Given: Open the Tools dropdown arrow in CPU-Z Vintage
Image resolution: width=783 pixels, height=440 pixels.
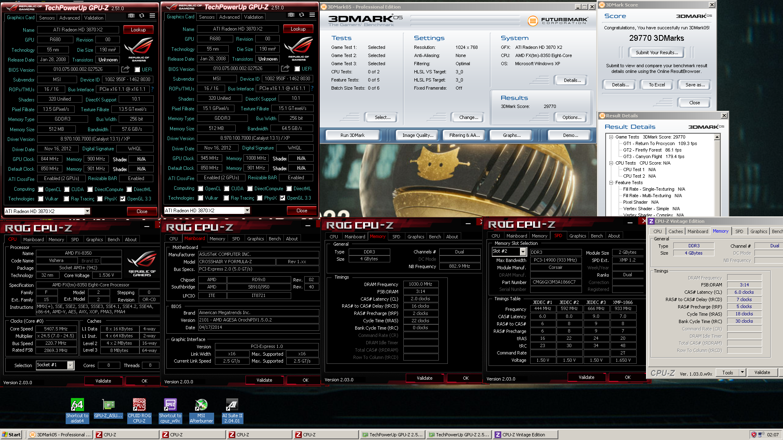Looking at the screenshot, I should click(742, 372).
